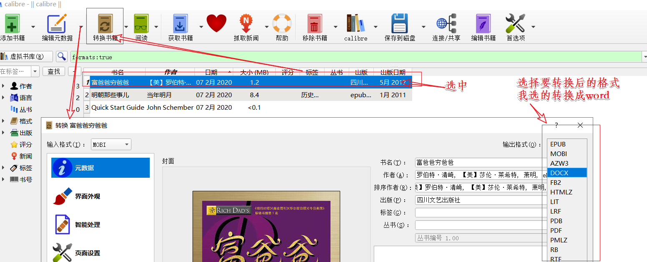The image size is (647, 262).
Task: Expand Get books dropdown arrow
Action: click(x=201, y=27)
